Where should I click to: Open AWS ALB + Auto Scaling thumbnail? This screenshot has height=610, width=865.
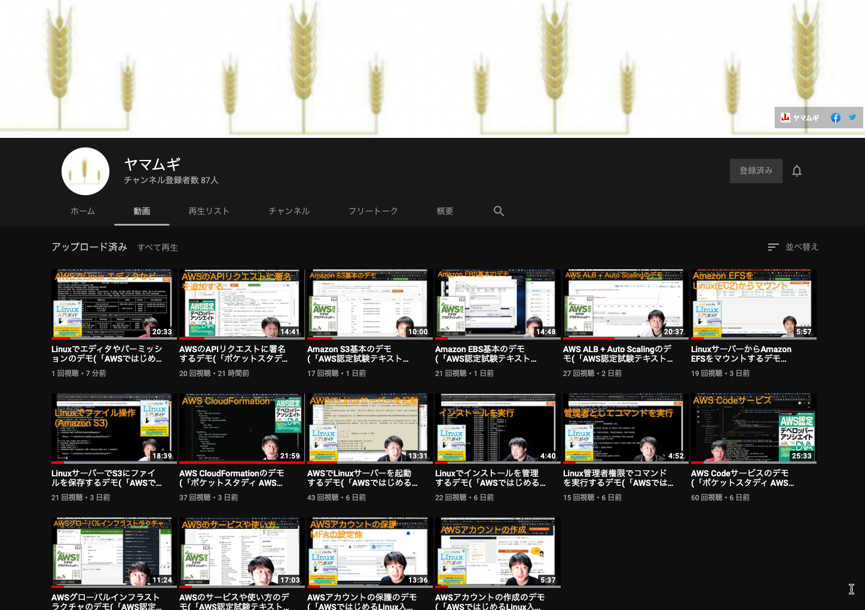(625, 304)
